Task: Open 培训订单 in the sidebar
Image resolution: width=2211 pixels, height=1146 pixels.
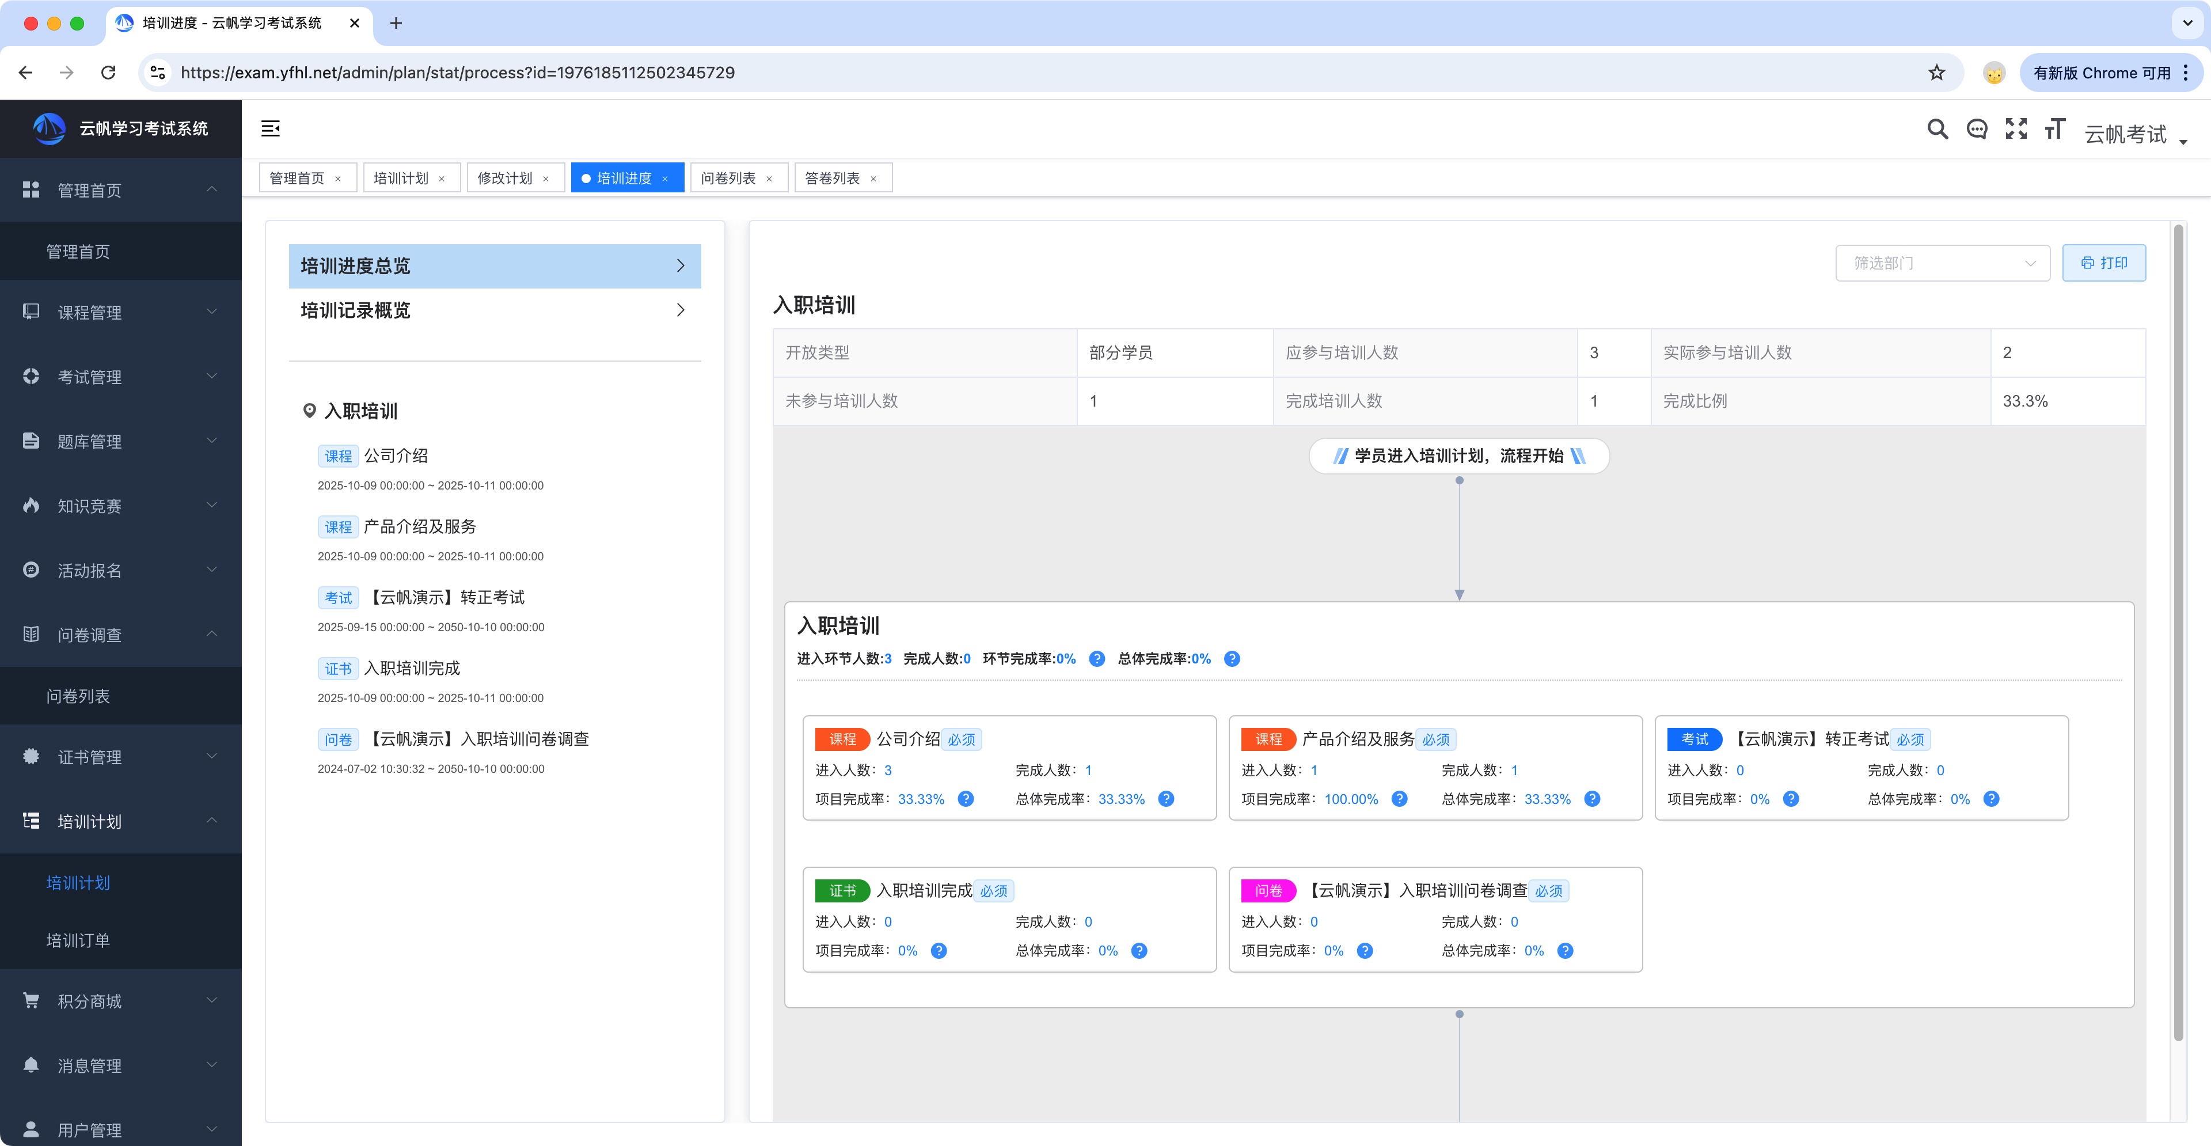Action: (x=78, y=940)
